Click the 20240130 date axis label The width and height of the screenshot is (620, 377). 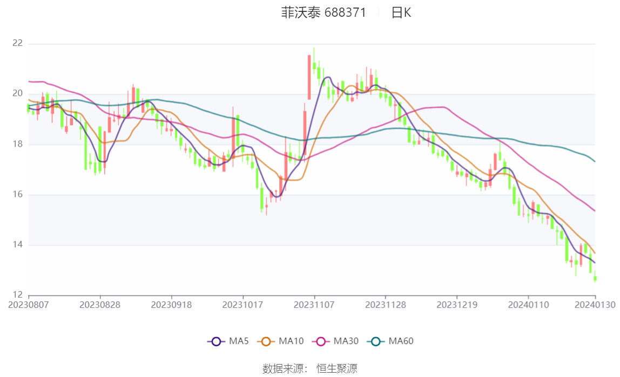coord(595,305)
